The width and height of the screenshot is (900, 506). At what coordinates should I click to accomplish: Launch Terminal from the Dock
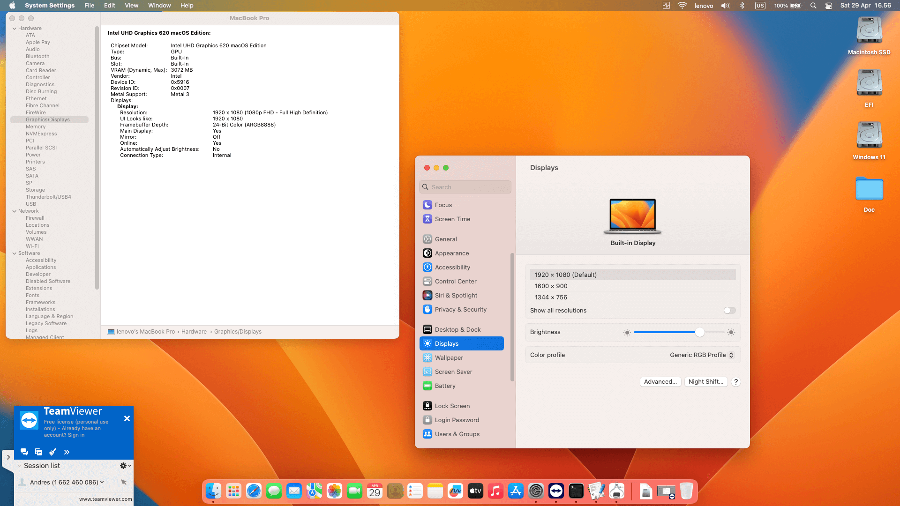[x=576, y=491]
